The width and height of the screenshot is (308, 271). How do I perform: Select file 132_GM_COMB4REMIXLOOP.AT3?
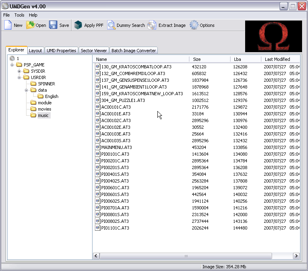(133, 73)
